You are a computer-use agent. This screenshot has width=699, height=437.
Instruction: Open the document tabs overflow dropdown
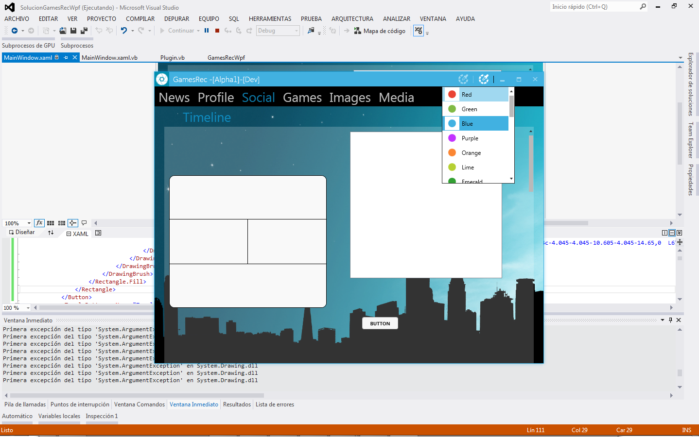681,58
